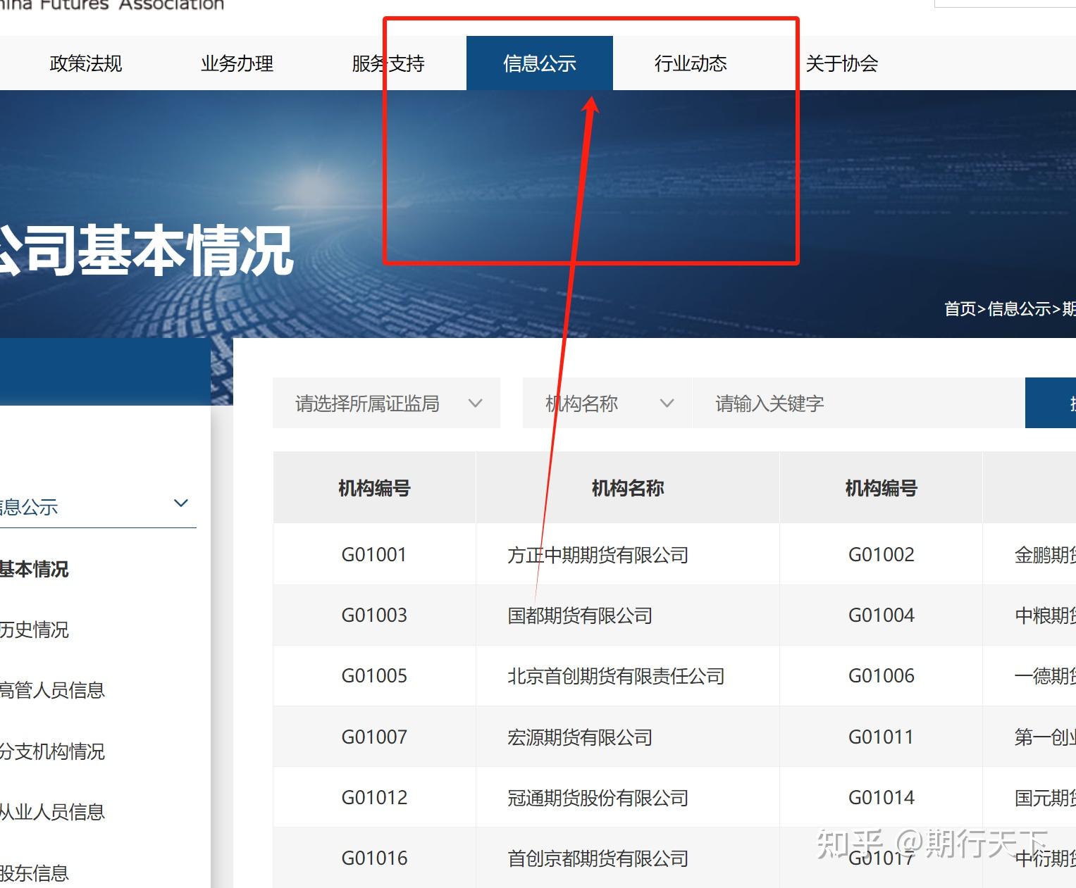Open the 服务支持 menu item
Viewport: 1076px width, 888px height.
388,63
